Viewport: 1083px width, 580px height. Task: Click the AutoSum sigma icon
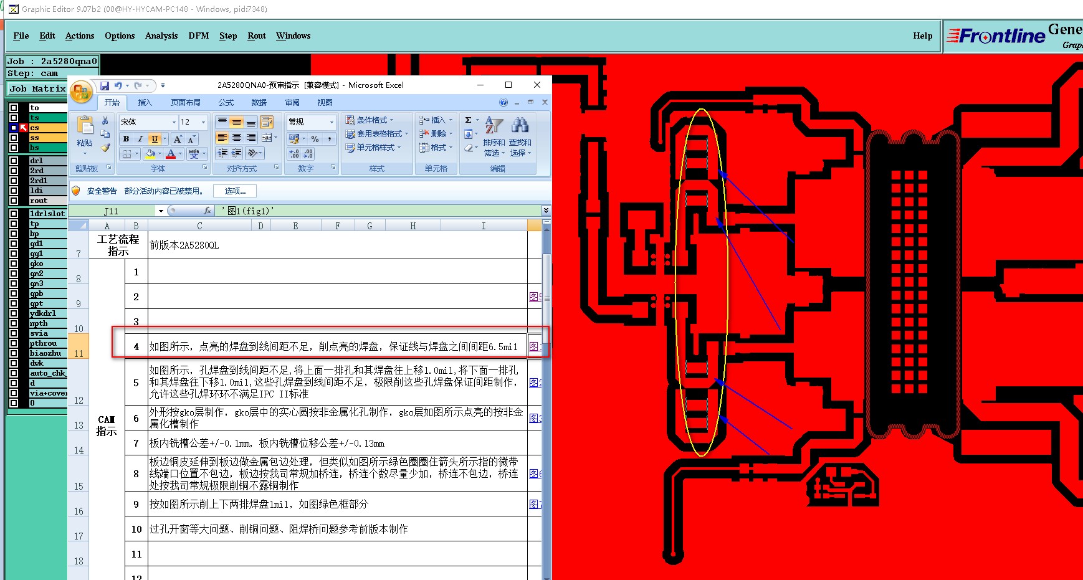tap(469, 120)
